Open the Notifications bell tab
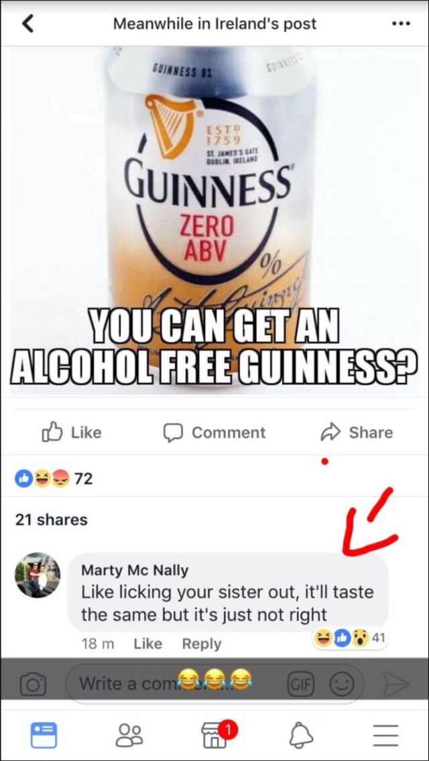Image resolution: width=429 pixels, height=761 pixels. (x=300, y=736)
